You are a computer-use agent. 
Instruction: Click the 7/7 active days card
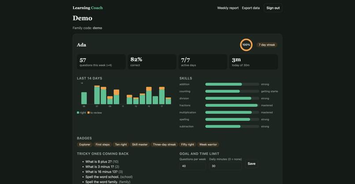pos(203,62)
